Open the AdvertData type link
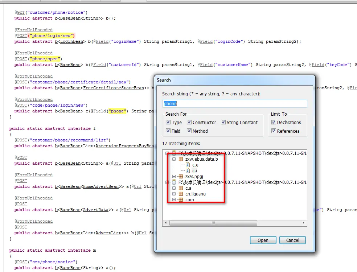357x272 pixels. pos(96,210)
